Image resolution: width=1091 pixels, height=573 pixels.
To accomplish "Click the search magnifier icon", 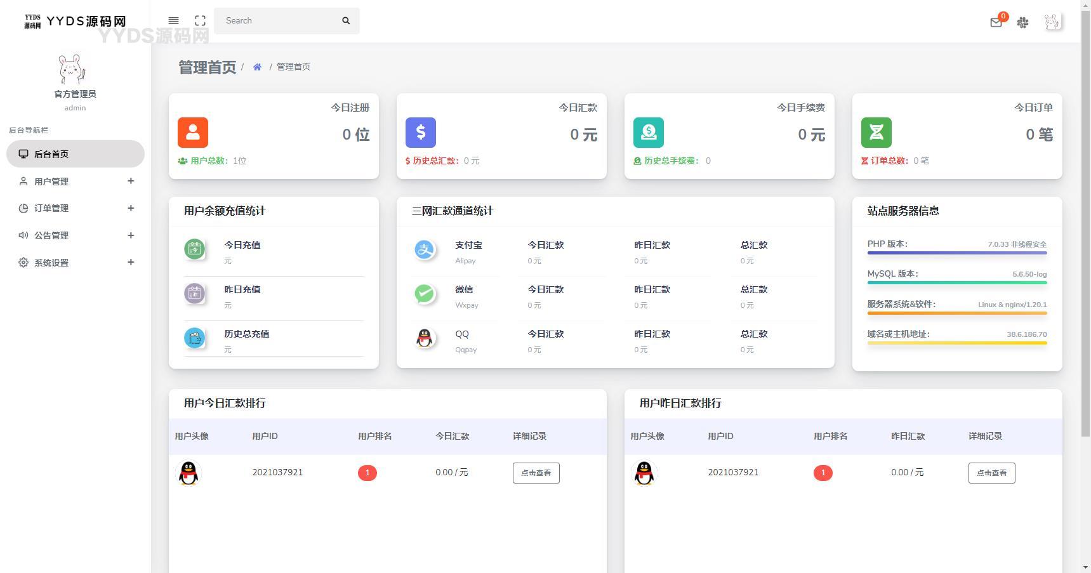I will (x=346, y=21).
